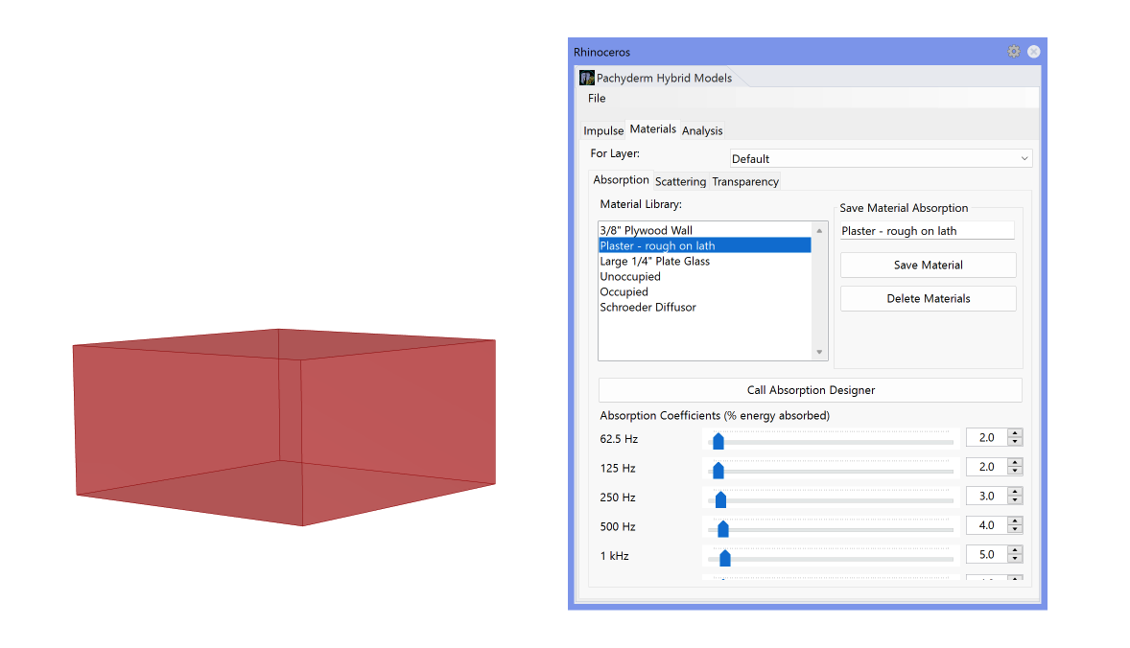1130x648 pixels.
Task: Click the 62.5 Hz absorption slider
Action: tap(831, 440)
